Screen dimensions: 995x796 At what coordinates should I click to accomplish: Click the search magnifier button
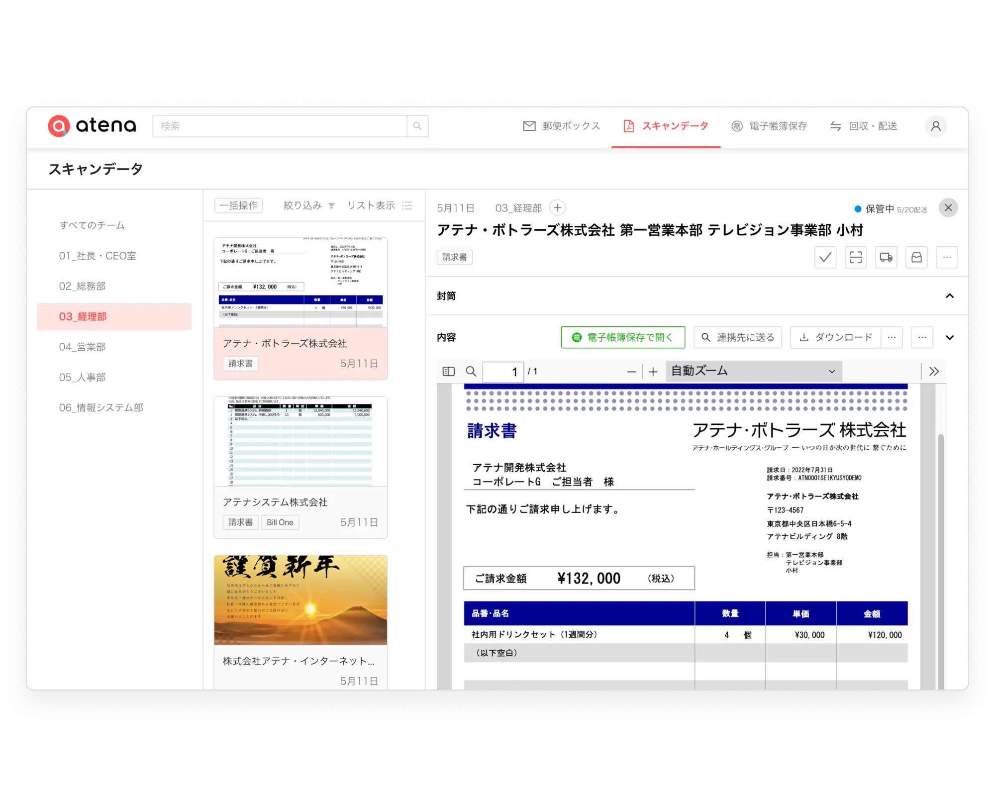[417, 126]
